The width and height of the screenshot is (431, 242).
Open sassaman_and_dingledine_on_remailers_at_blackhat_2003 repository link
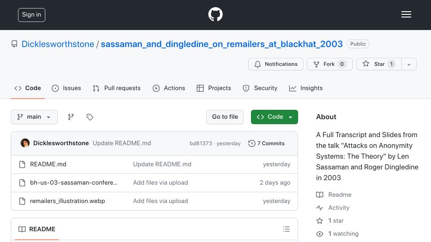[221, 44]
